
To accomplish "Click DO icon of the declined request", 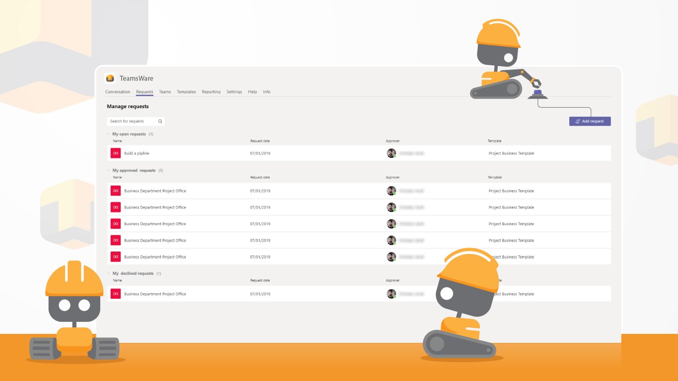I will [116, 294].
